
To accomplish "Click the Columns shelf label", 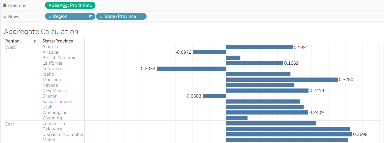I will [17, 5].
